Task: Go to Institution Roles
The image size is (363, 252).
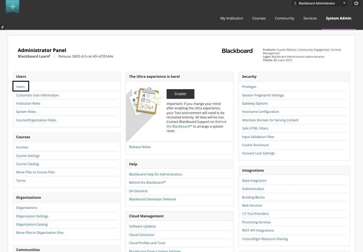Action: pyautogui.click(x=28, y=103)
